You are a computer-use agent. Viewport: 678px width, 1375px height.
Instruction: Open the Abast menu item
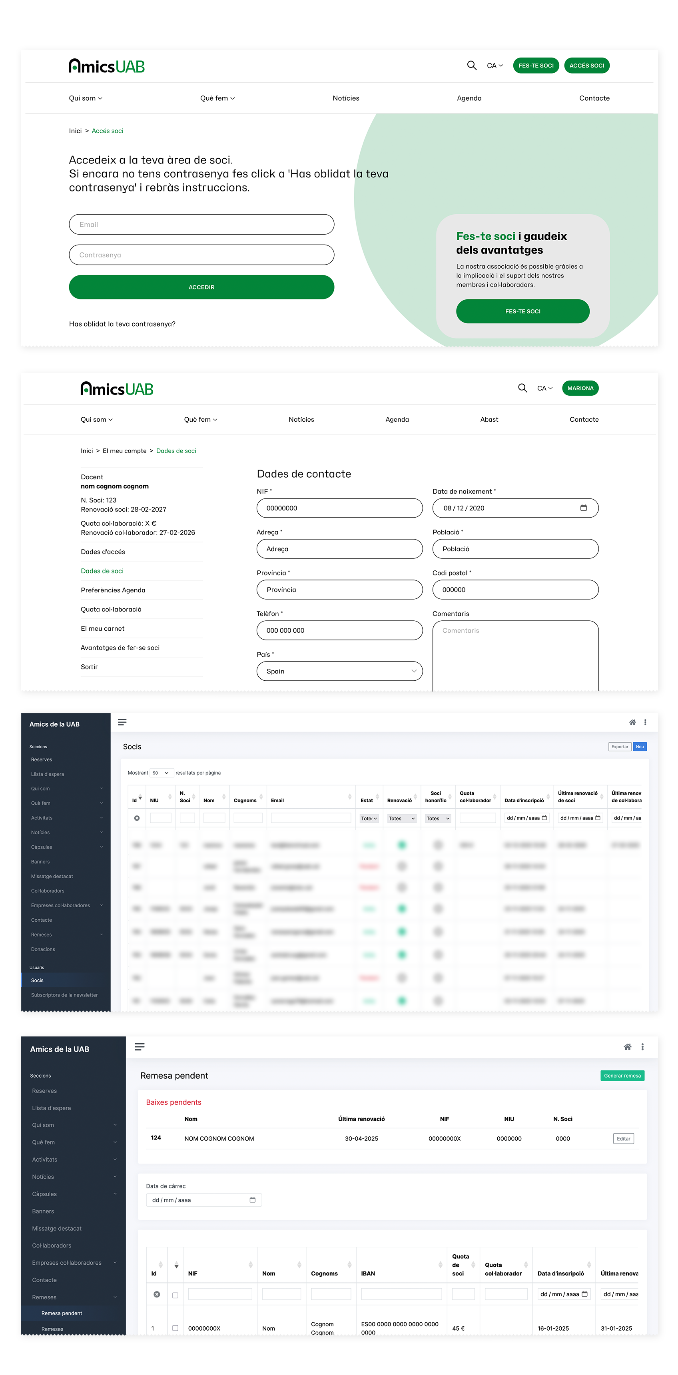tap(489, 420)
